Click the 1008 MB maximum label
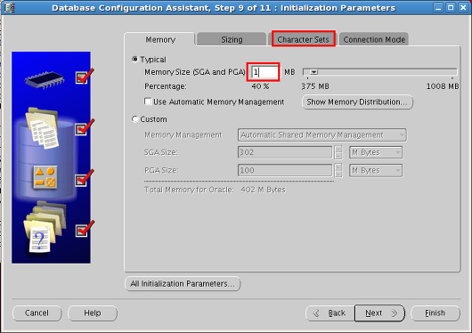The height and width of the screenshot is (333, 472). tap(443, 86)
